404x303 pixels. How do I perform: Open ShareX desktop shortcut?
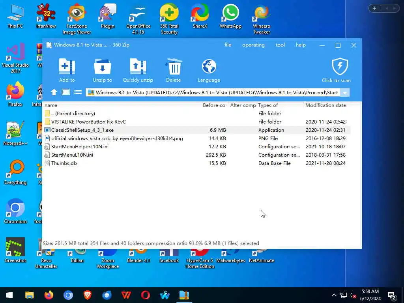pos(200,16)
